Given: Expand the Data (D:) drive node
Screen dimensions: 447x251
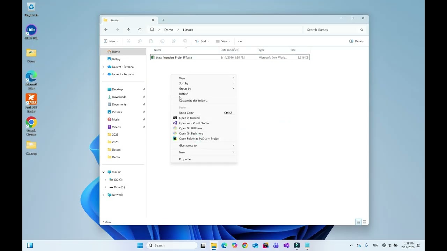Looking at the screenshot, I should 105,187.
